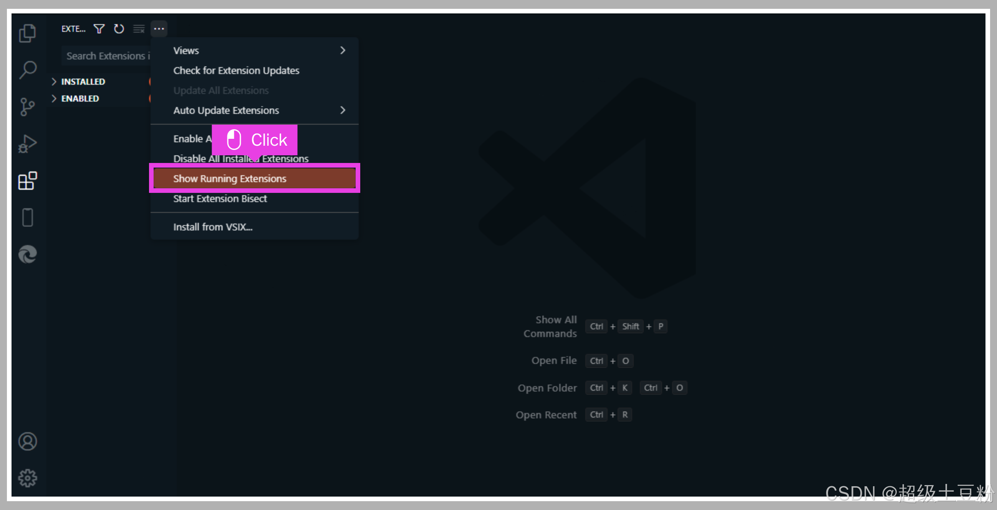
Task: Open the Microsoft Edge Tools icon
Action: tap(28, 254)
